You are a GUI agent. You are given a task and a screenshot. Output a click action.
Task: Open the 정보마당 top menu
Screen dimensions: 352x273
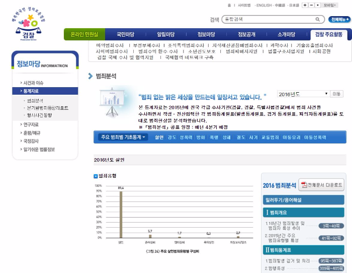(206, 34)
